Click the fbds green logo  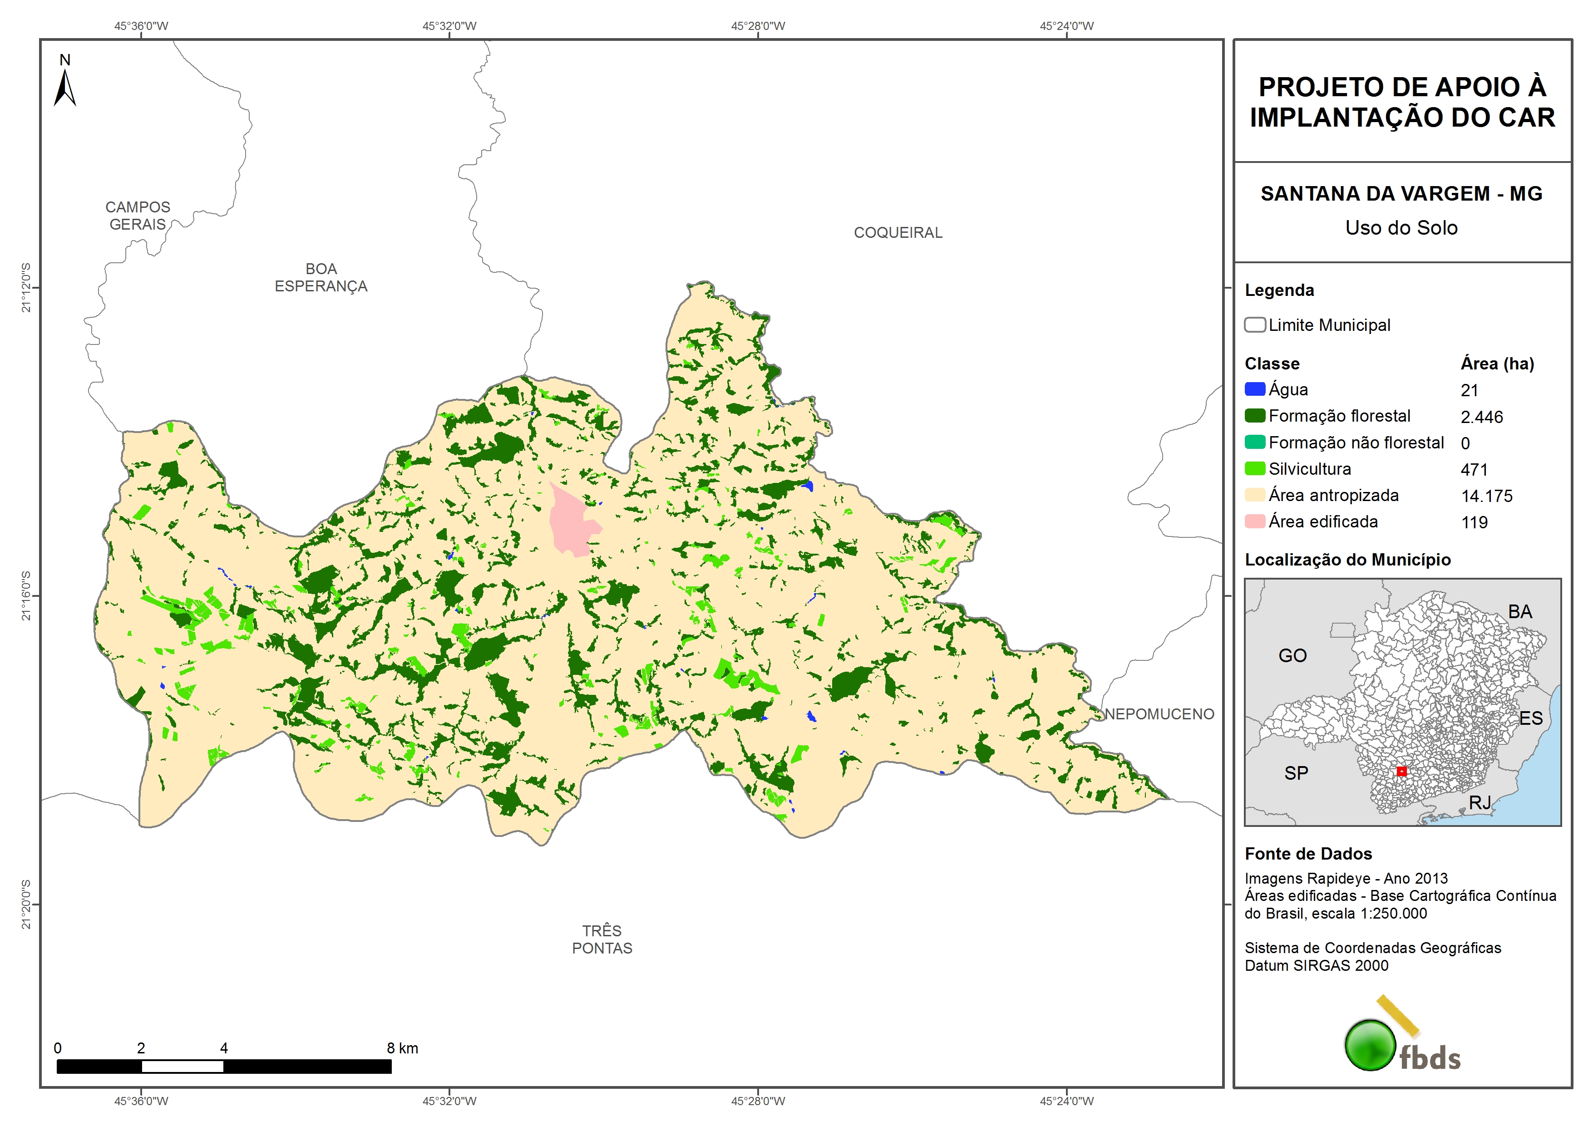pyautogui.click(x=1370, y=1045)
